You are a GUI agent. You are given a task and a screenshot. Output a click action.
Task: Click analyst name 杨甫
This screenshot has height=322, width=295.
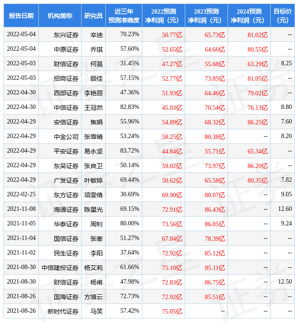tap(97, 283)
